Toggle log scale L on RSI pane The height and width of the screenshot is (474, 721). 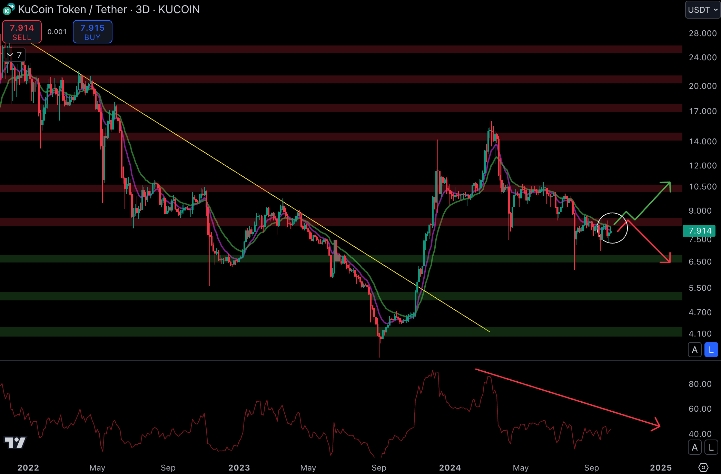tap(711, 447)
